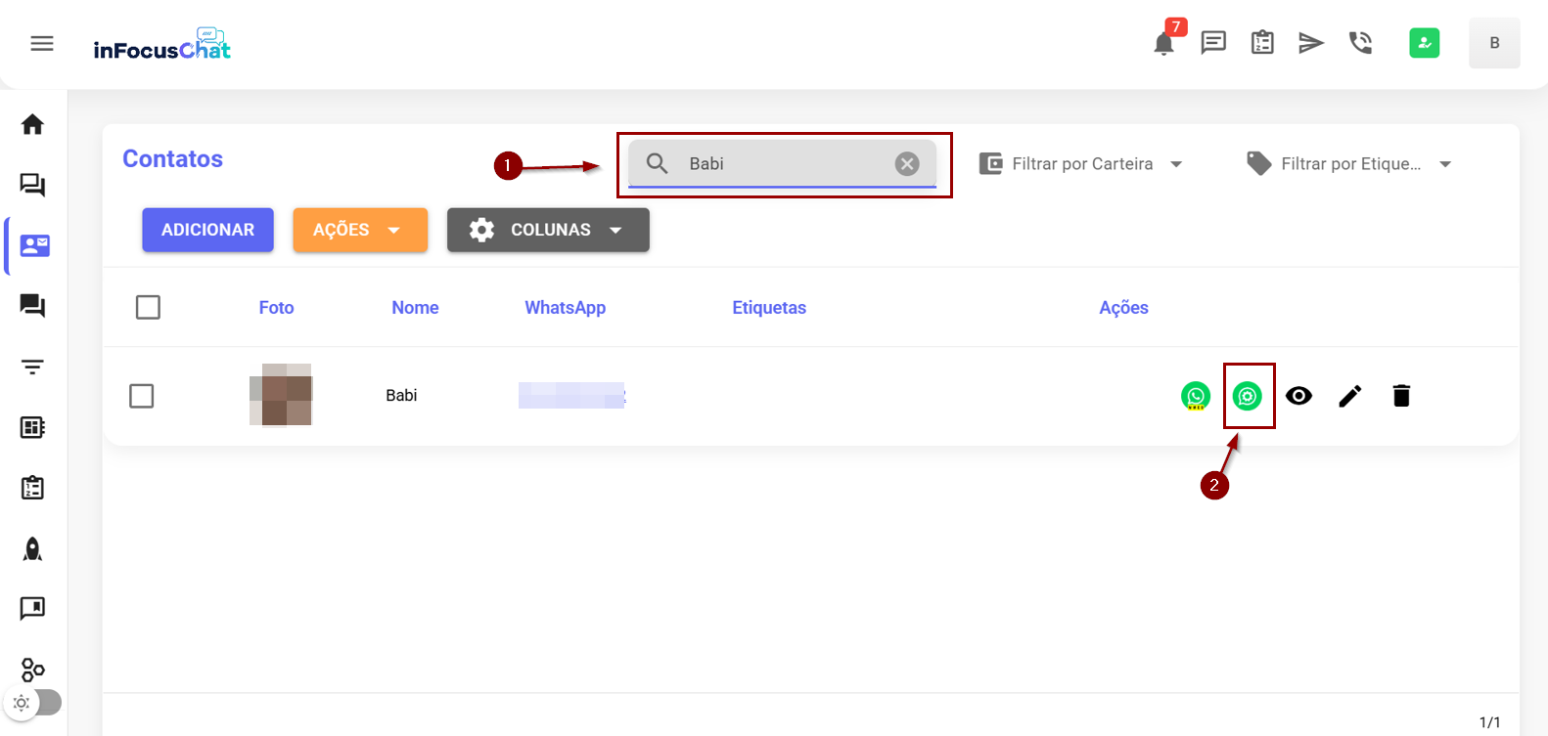Check the select-all checkbox in table header

point(148,308)
